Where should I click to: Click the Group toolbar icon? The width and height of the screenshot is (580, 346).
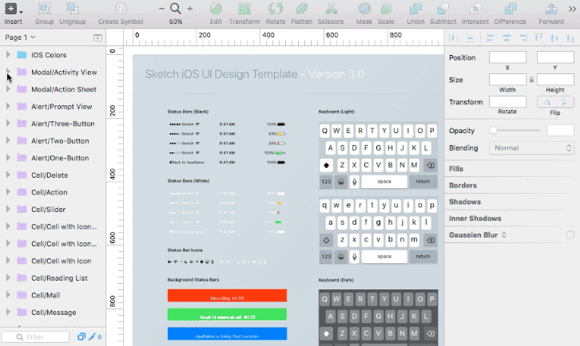tap(45, 9)
